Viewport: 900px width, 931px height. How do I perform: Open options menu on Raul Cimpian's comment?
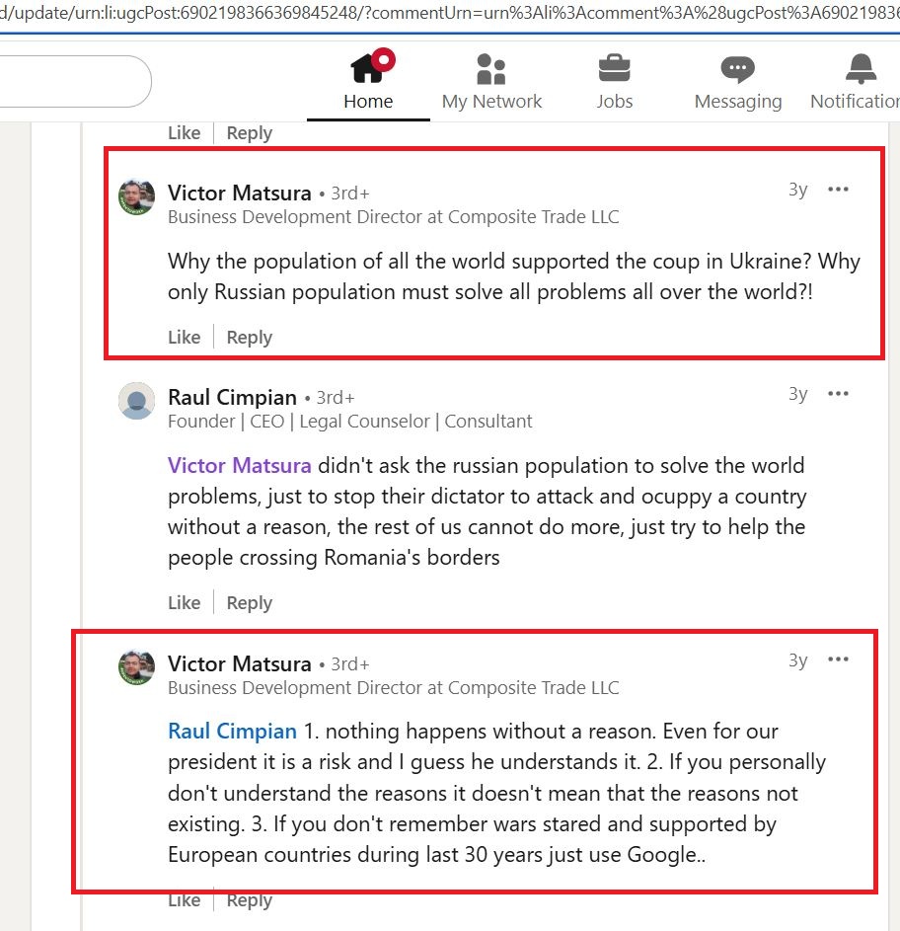point(838,393)
